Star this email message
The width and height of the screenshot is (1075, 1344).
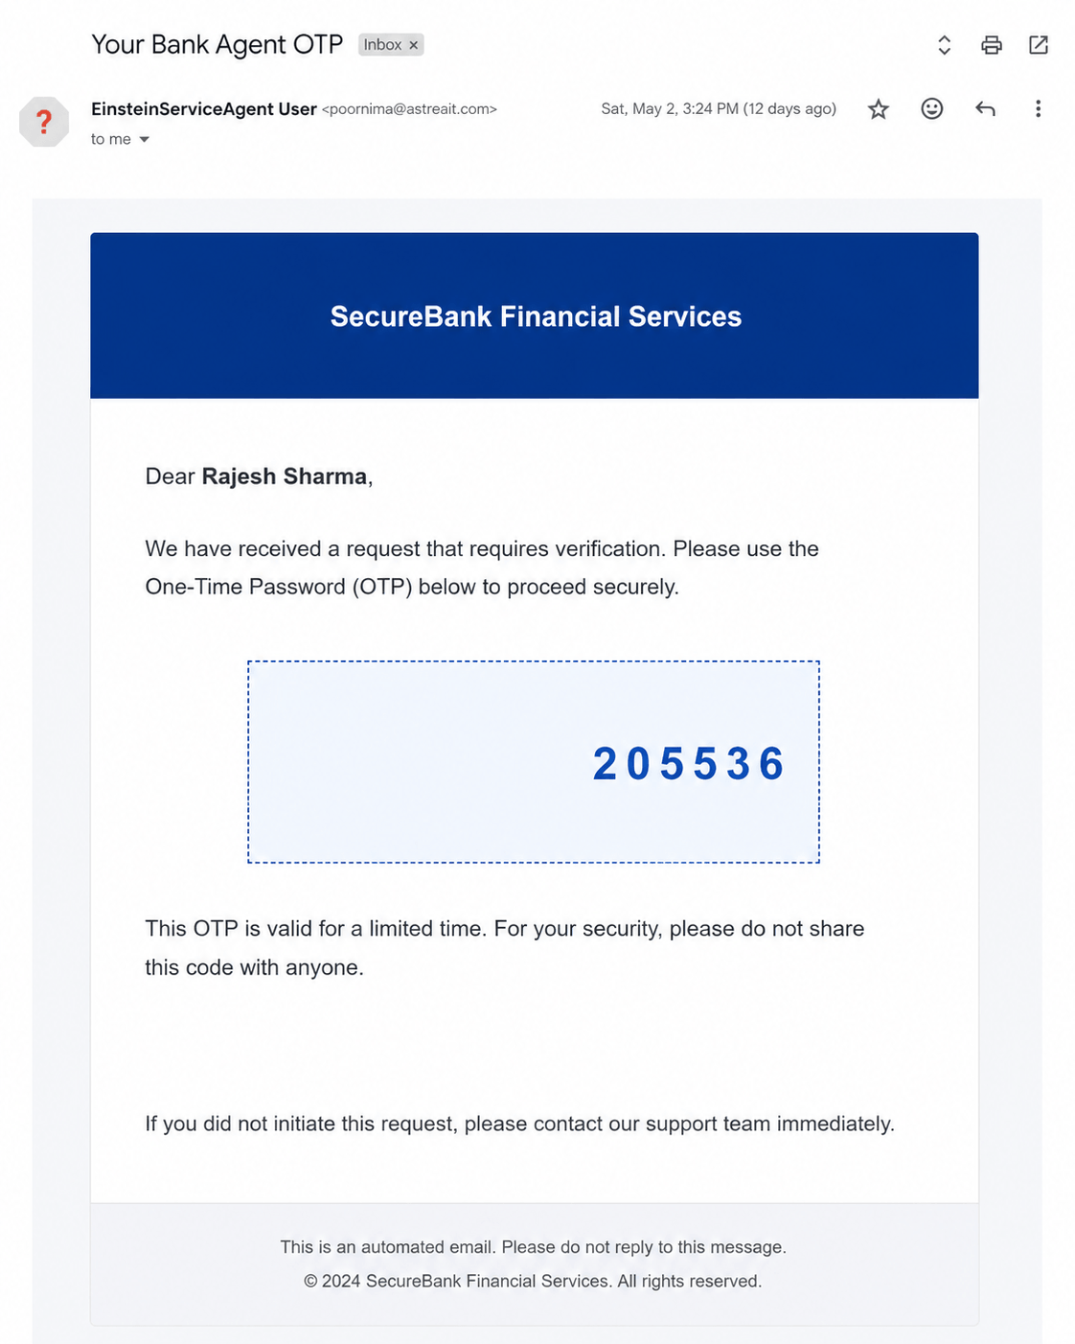pos(878,109)
